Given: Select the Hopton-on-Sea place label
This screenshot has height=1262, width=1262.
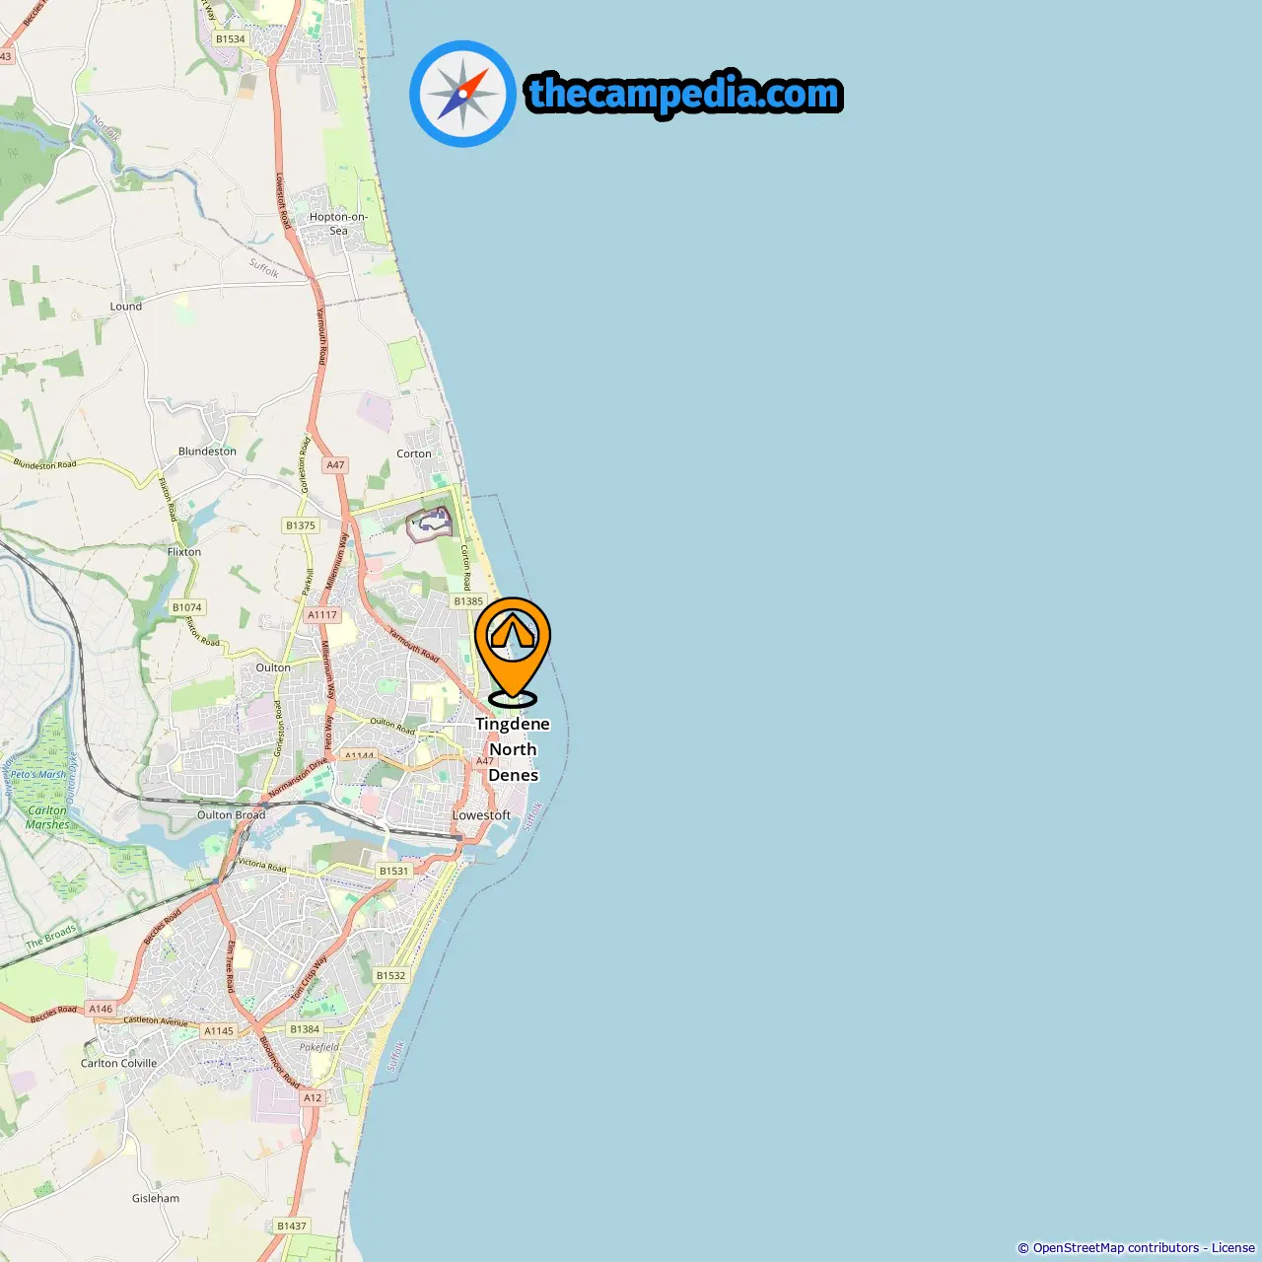Looking at the screenshot, I should tap(338, 224).
